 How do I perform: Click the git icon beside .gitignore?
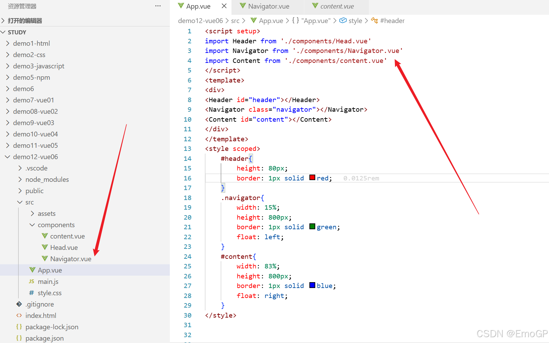coord(19,304)
